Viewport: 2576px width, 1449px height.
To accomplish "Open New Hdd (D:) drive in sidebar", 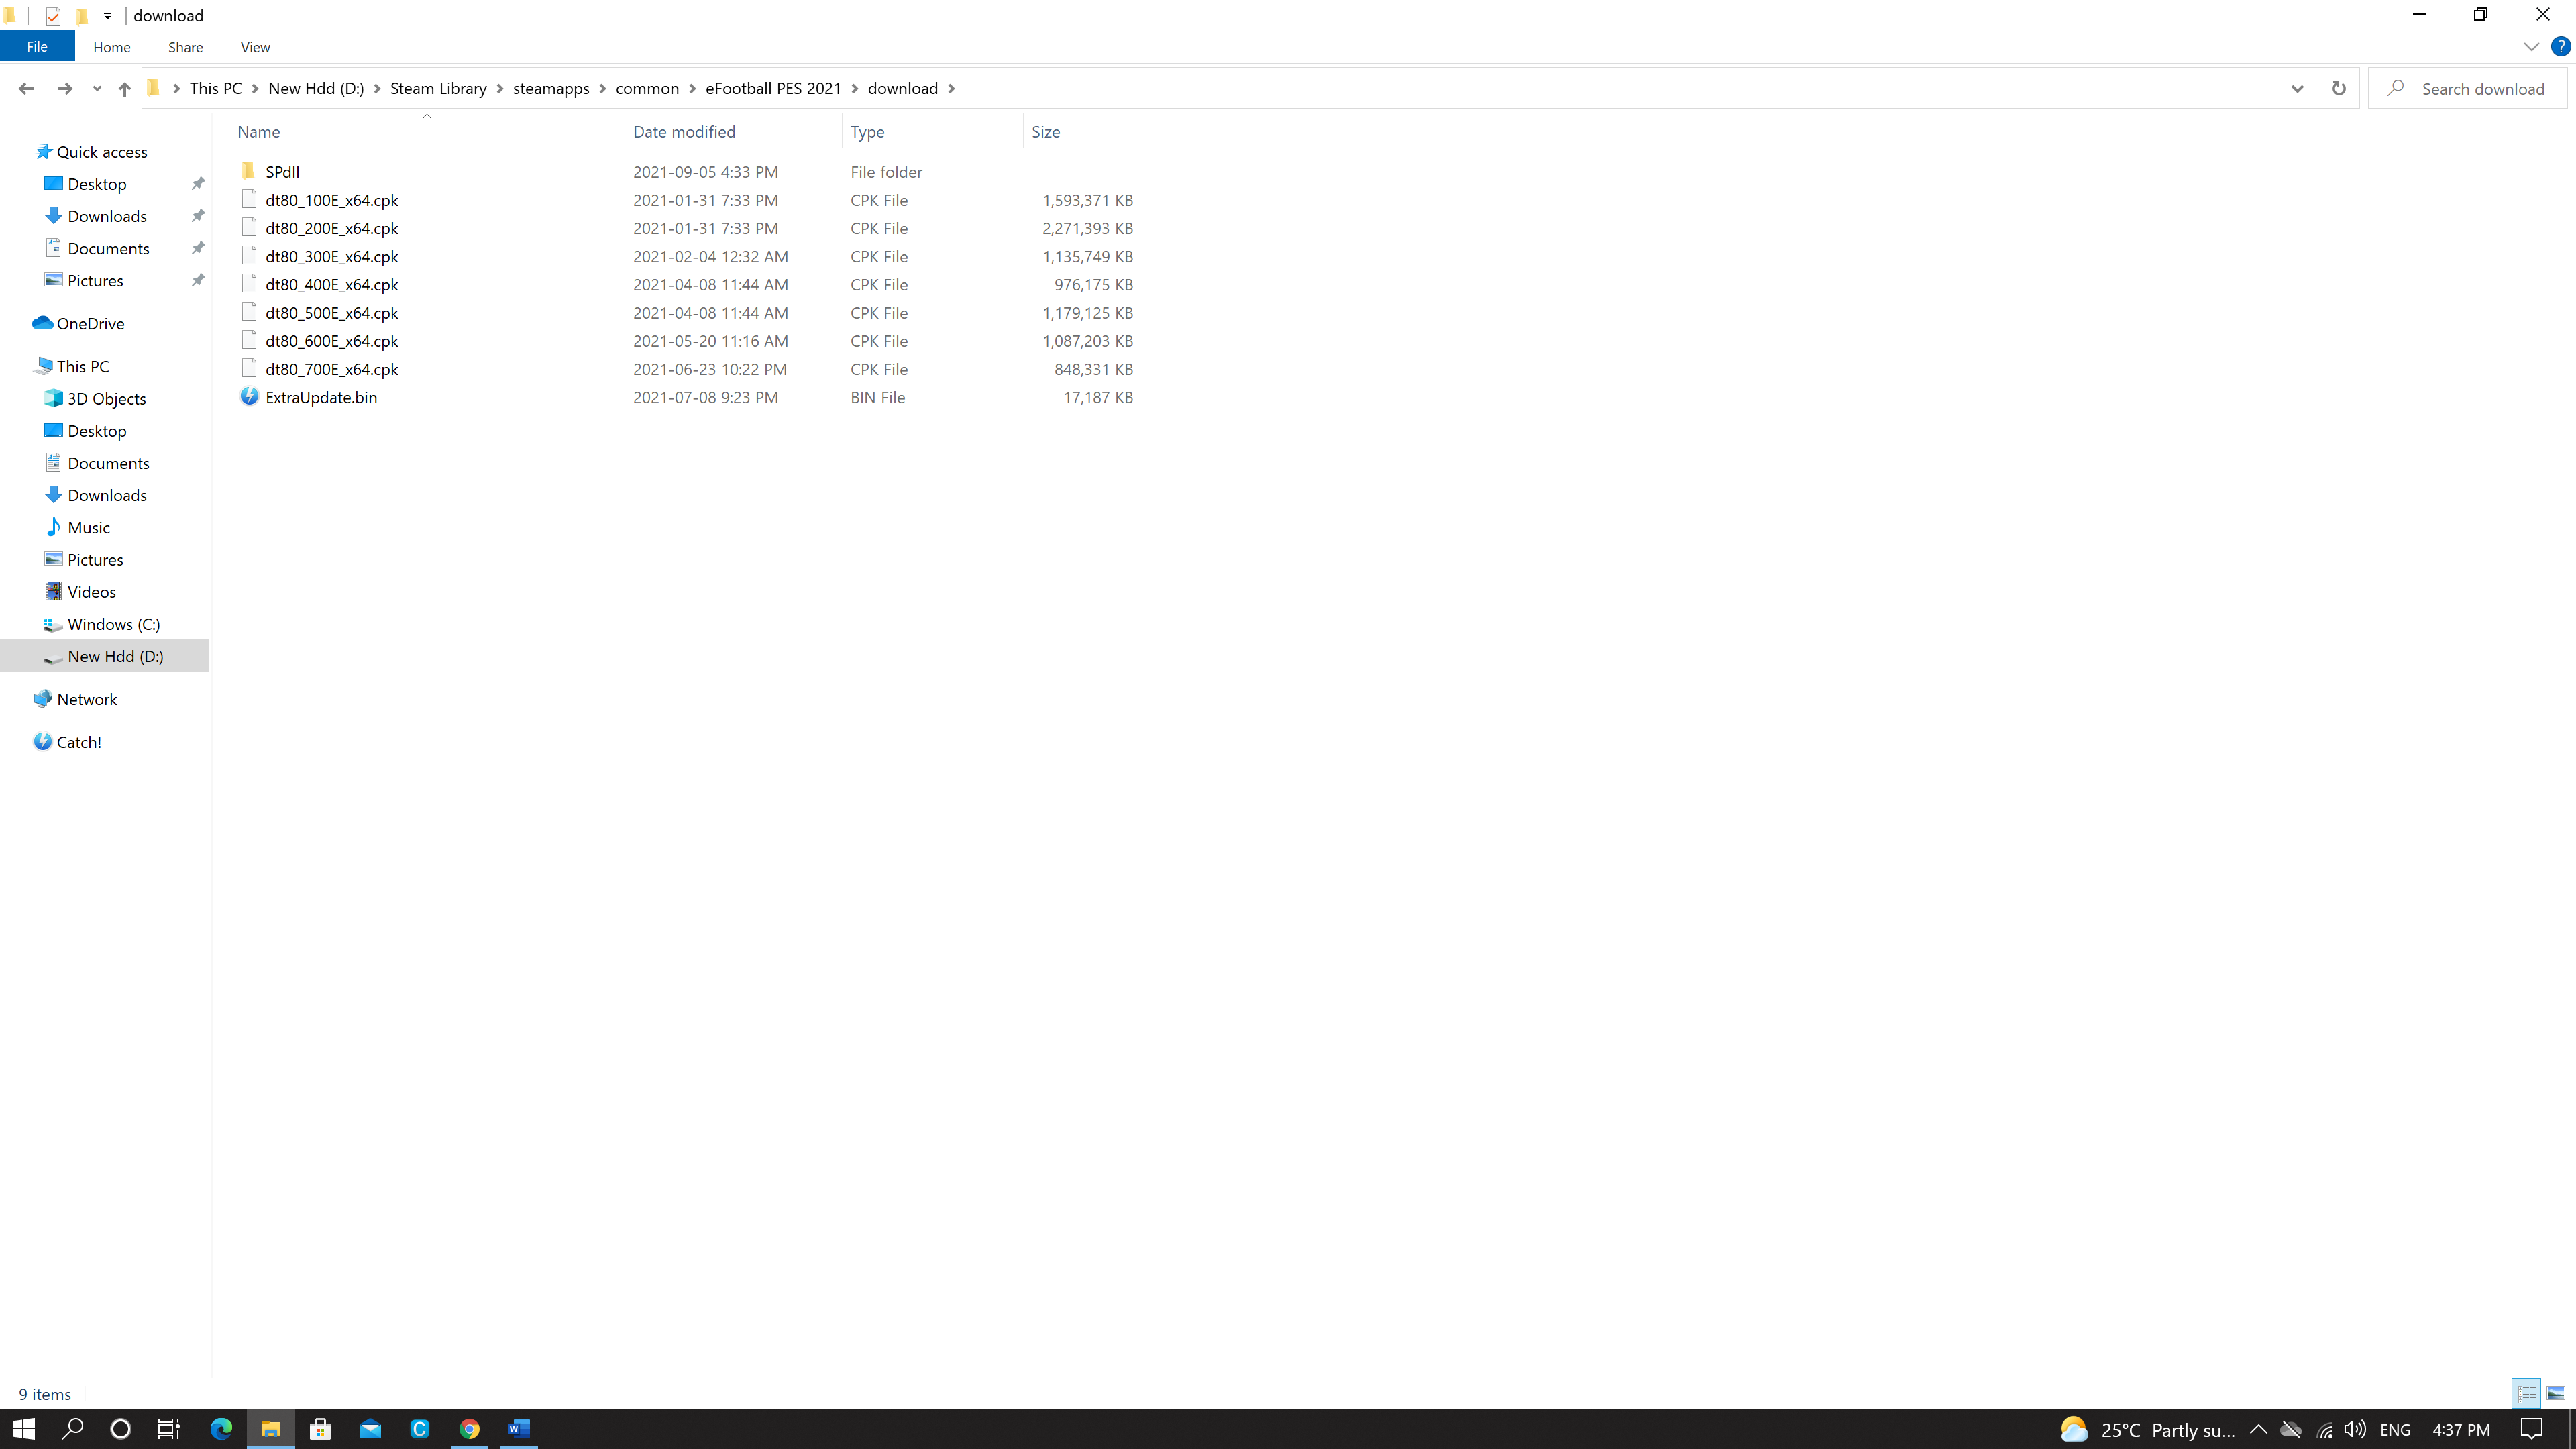I will point(115,656).
